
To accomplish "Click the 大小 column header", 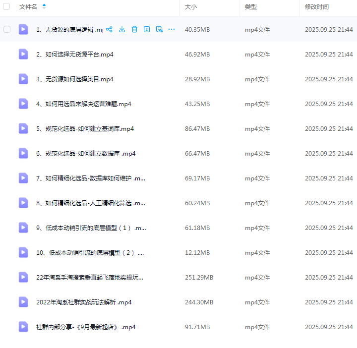I will pyautogui.click(x=190, y=7).
